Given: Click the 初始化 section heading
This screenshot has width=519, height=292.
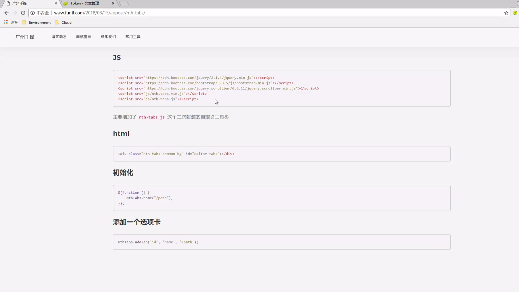Looking at the screenshot, I should (123, 173).
